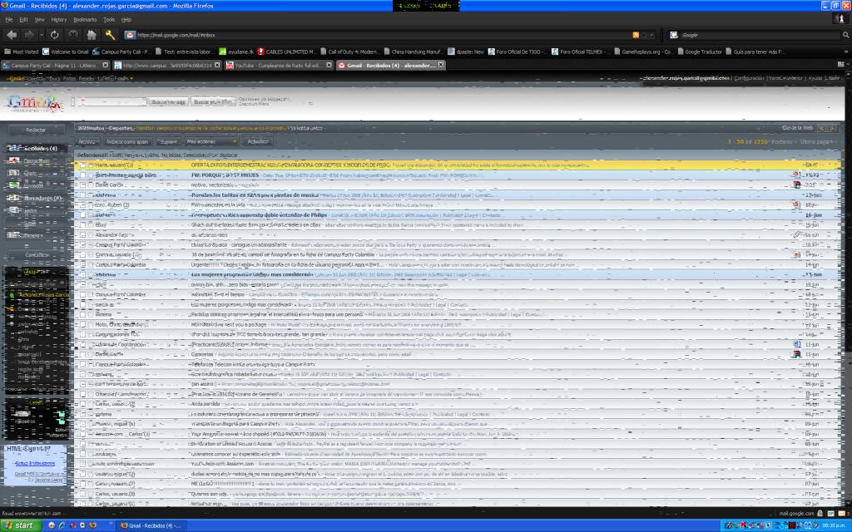Tick checkbox for Amazon.com order email

(82, 434)
